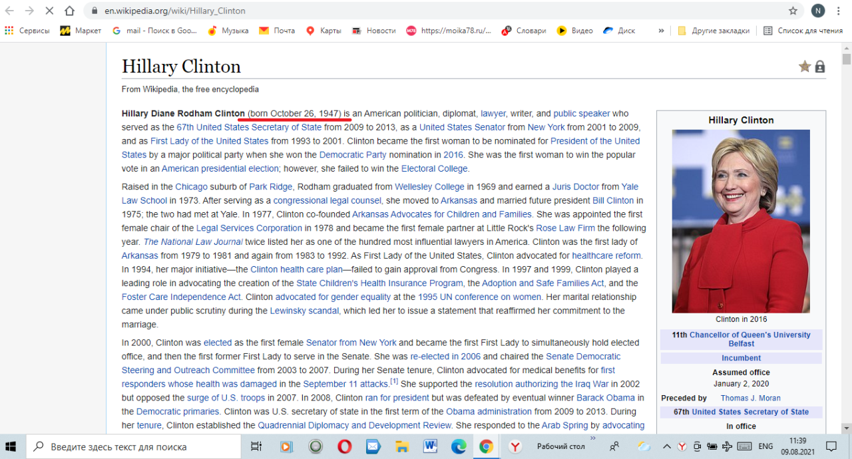The width and height of the screenshot is (852, 459).
Task: Click the Windows taskbar search box
Action: click(133, 446)
